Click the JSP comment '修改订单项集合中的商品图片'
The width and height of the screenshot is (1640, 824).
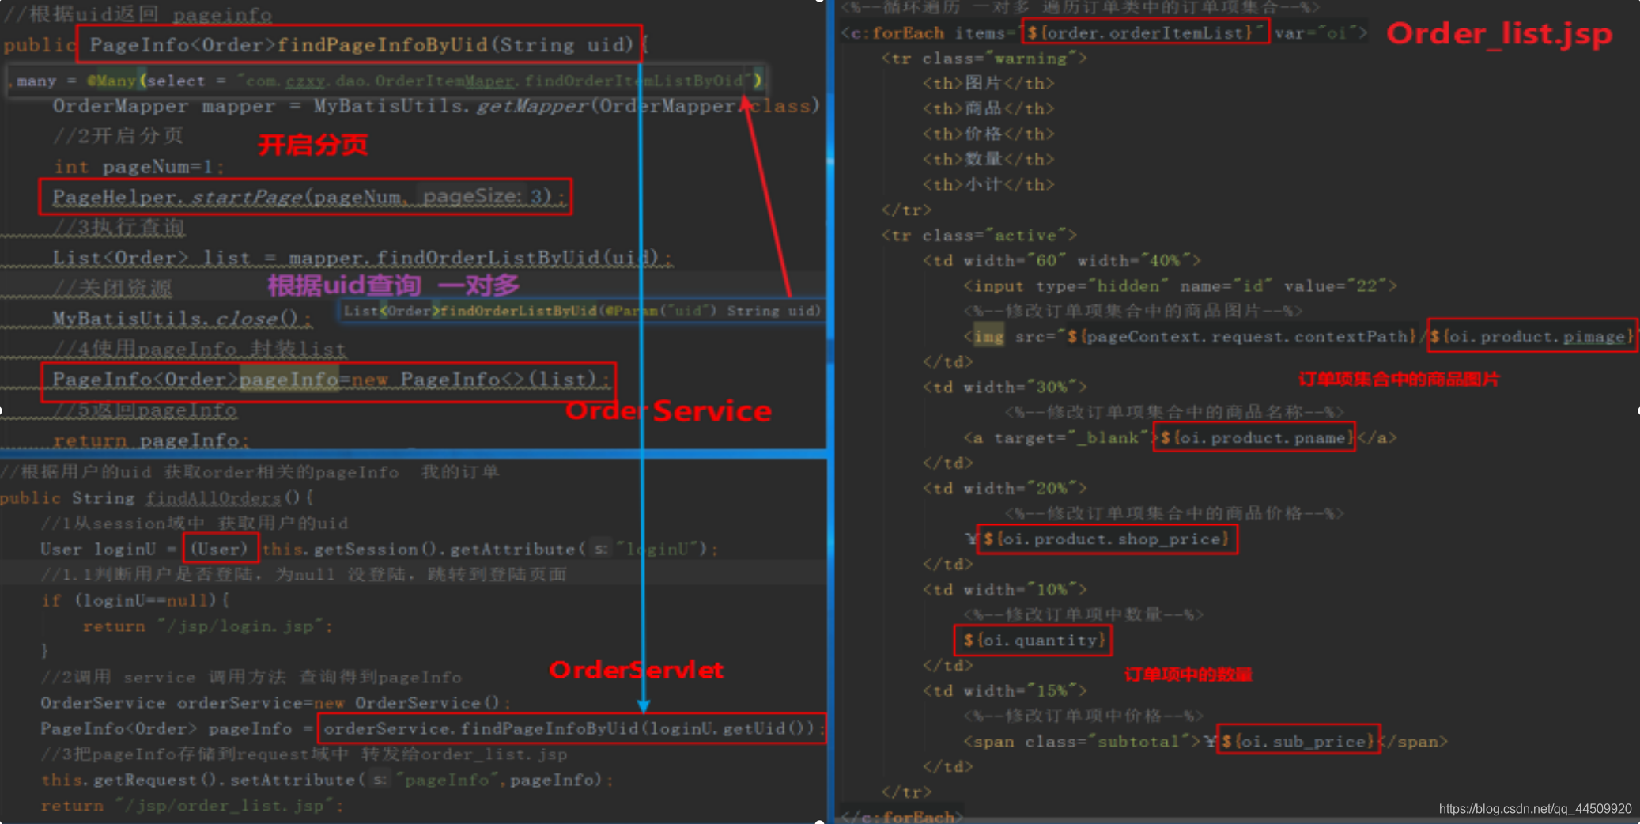[x=1133, y=311]
